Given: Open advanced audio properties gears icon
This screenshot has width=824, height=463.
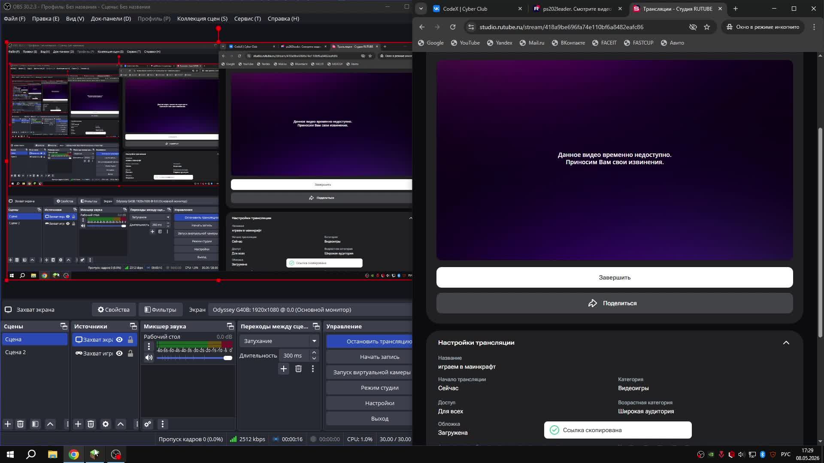Looking at the screenshot, I should point(148,424).
